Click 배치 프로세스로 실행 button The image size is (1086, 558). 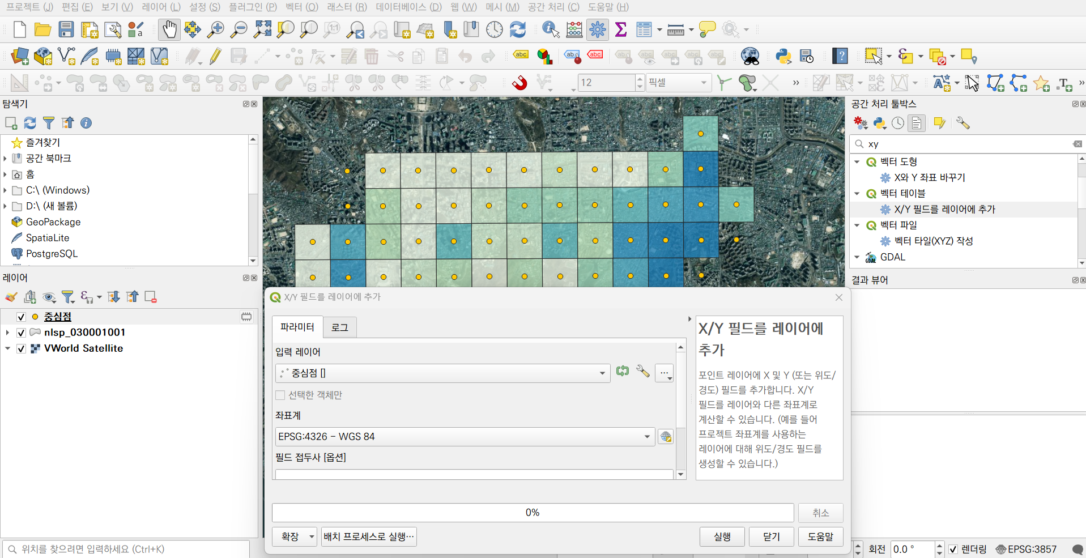369,536
